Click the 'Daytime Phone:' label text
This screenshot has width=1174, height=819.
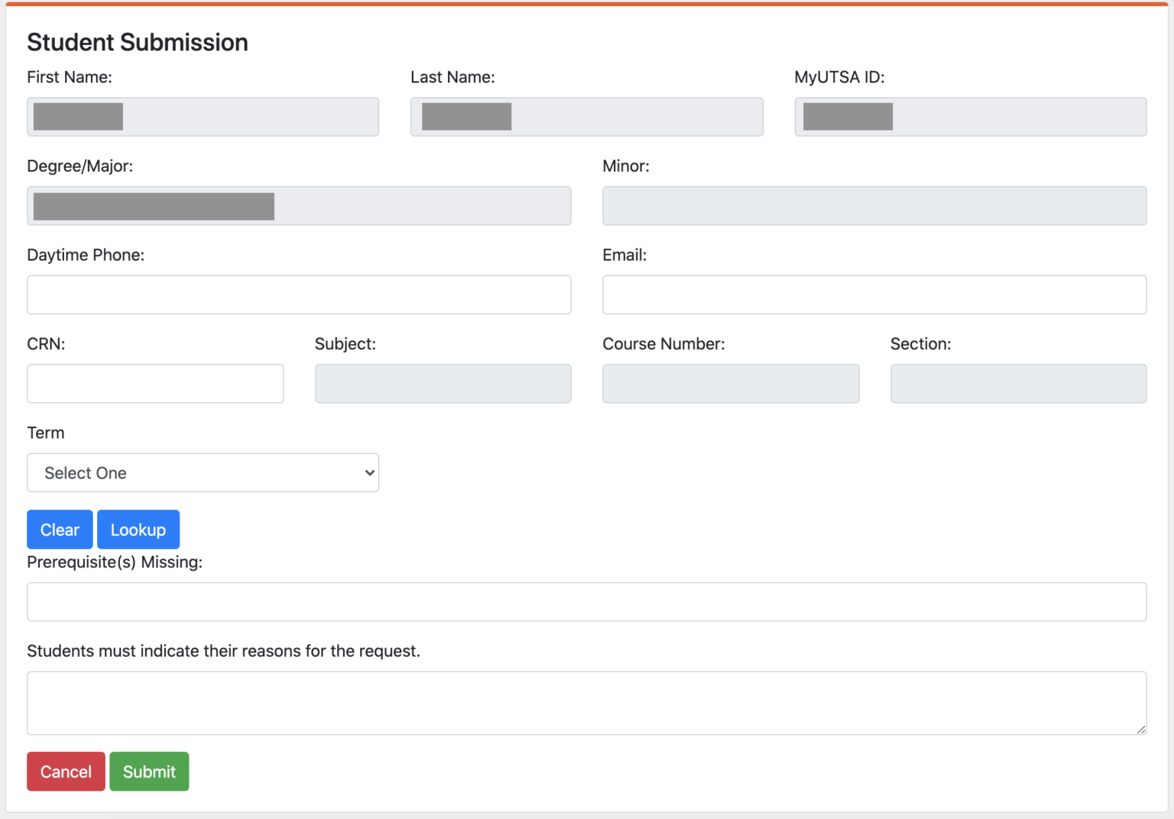[86, 255]
